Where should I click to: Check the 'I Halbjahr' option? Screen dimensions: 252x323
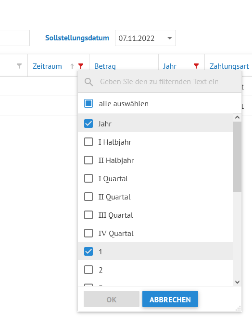[88, 142]
